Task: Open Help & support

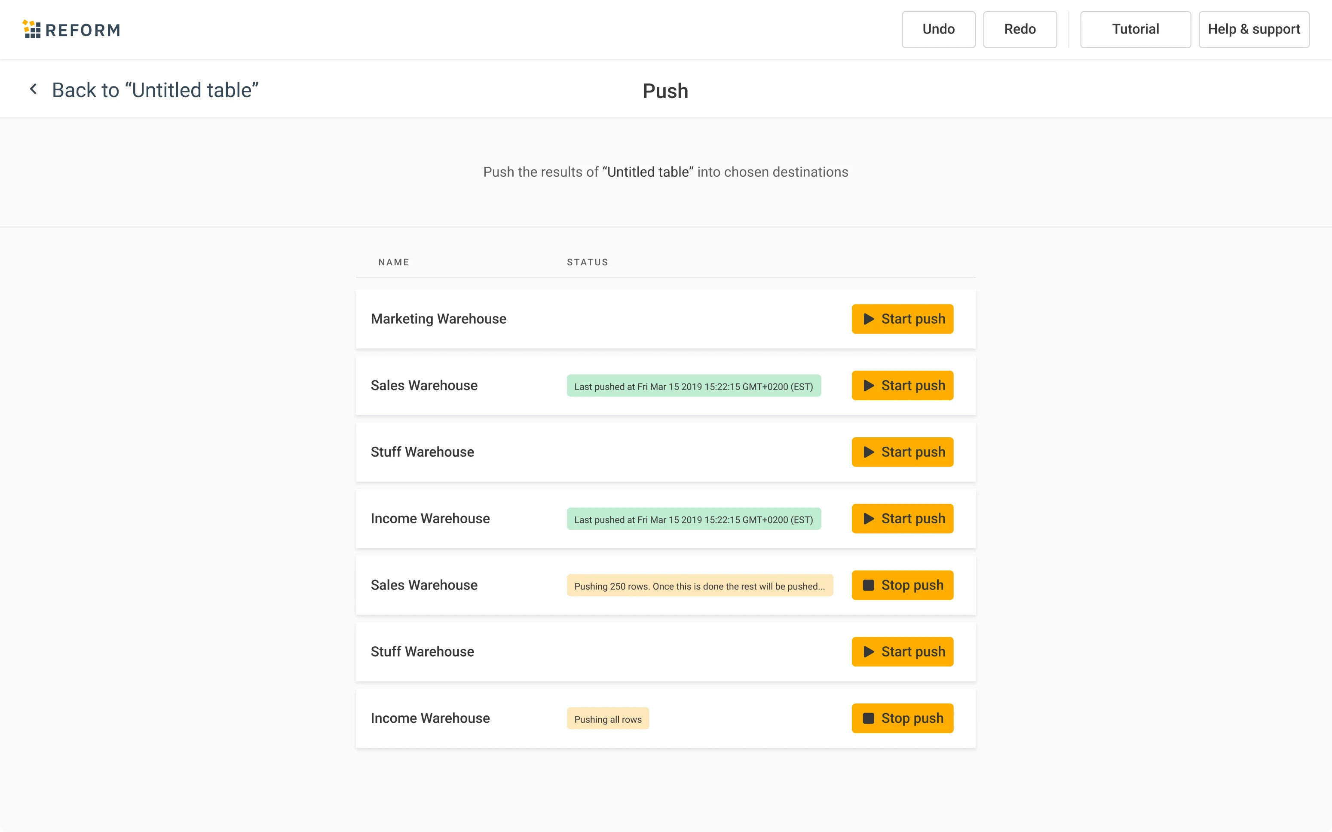Action: tap(1254, 29)
